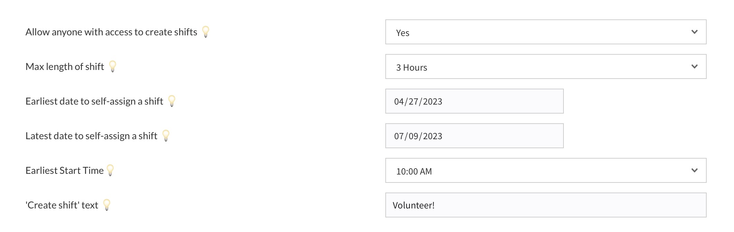
Task: Click the lightbulb hint beside 'Allow anyone with access'
Action: (206, 32)
